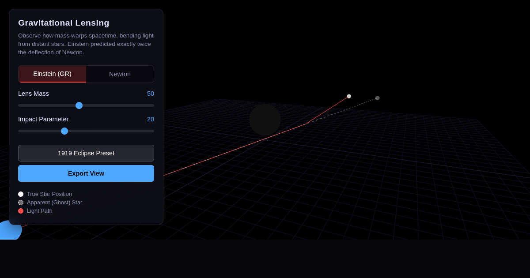Click the dark lens mass sphere in the scene
The width and height of the screenshot is (530, 278).
click(x=265, y=120)
